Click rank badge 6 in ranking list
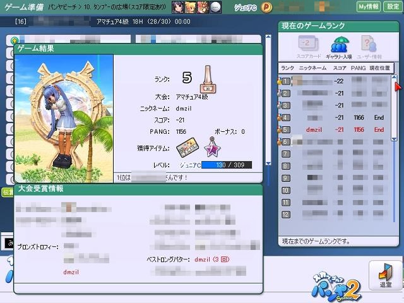Screen dimensions: 404x303 [285, 142]
